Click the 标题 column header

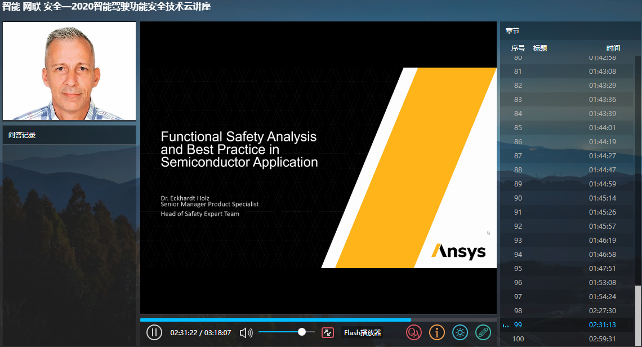(x=540, y=48)
